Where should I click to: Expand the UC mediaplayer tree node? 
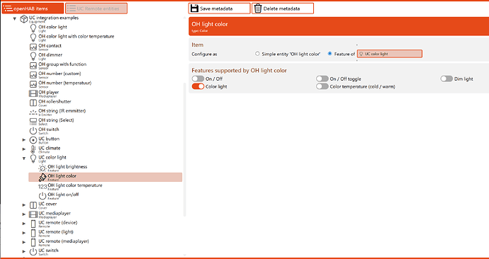(x=24, y=214)
